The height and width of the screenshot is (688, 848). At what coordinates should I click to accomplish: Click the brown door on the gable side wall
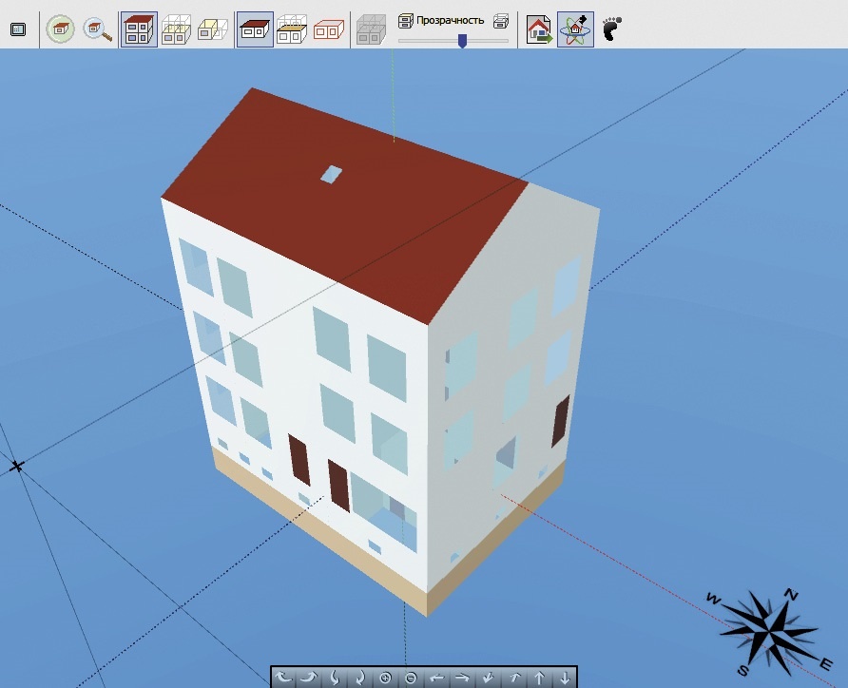click(560, 421)
